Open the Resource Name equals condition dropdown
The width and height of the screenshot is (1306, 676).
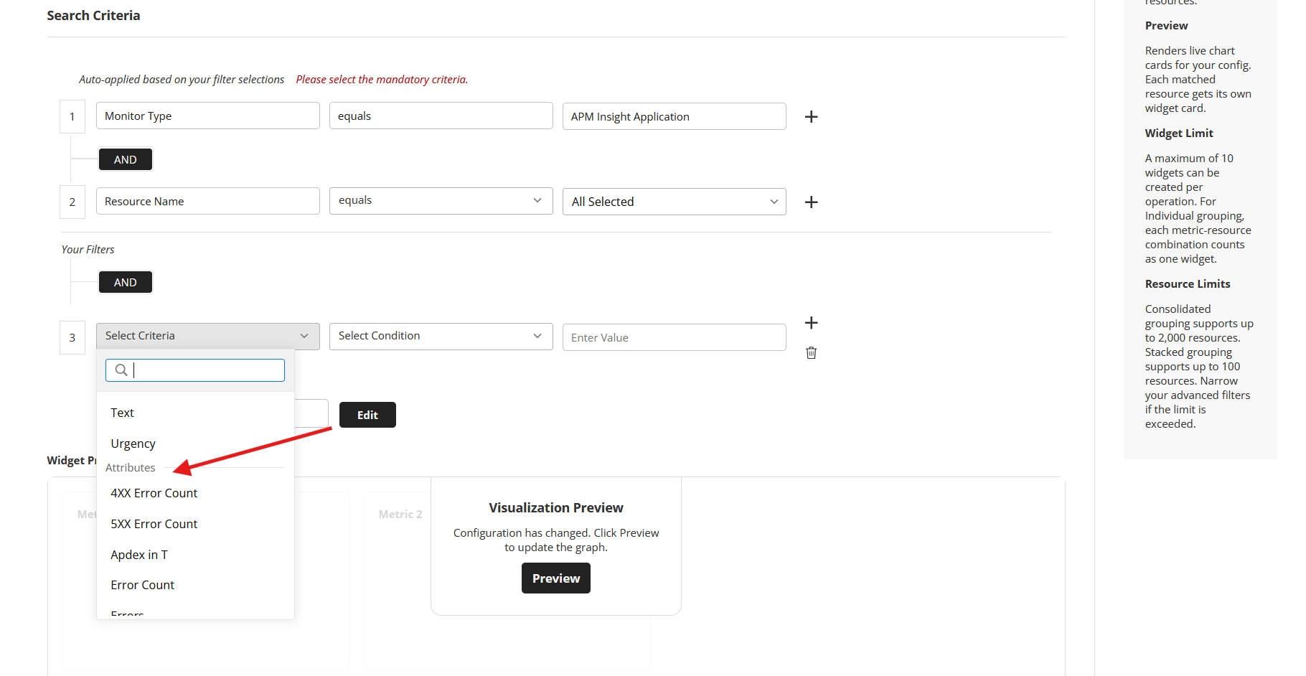click(x=441, y=201)
